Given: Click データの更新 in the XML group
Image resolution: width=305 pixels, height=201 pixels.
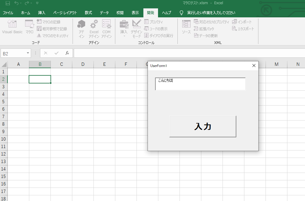Looking at the screenshot, I should click(x=206, y=36).
